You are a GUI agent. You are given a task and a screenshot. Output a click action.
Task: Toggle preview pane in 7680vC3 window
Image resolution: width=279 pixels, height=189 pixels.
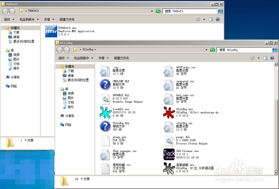(x=211, y=19)
